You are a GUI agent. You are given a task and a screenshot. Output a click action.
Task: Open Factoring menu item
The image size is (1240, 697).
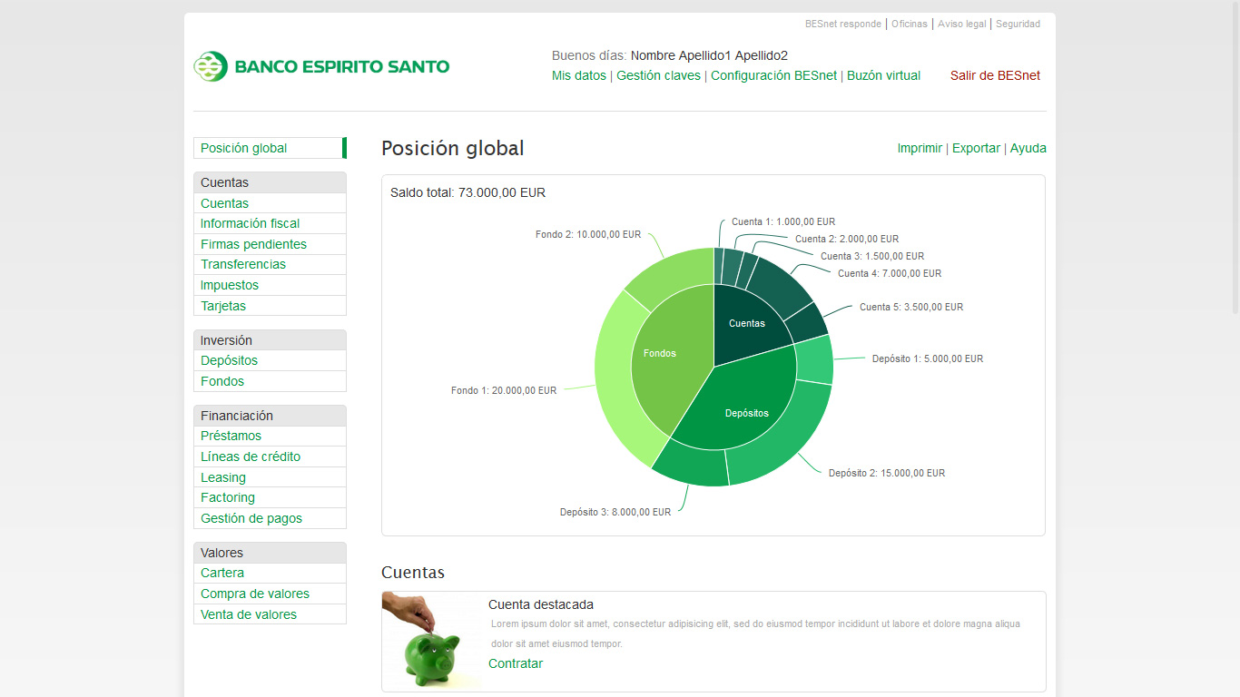pyautogui.click(x=270, y=497)
